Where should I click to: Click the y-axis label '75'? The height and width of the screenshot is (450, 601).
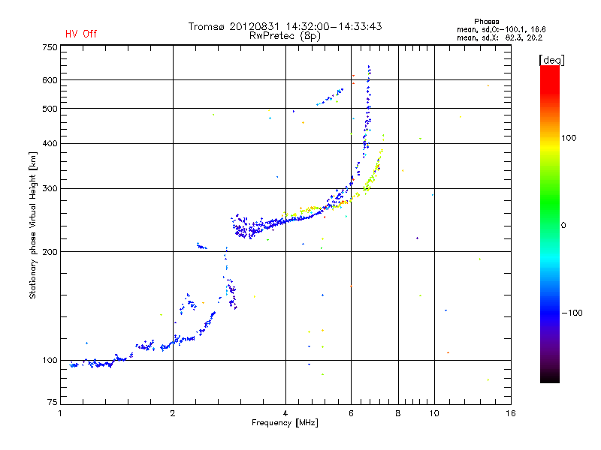53,402
